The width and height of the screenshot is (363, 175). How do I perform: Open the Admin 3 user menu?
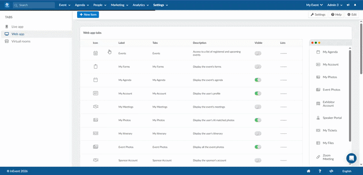tap(335, 5)
